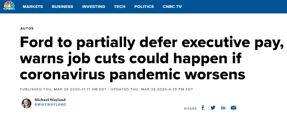
Task: Click the Ford executive pay headline
Action: click(x=152, y=59)
